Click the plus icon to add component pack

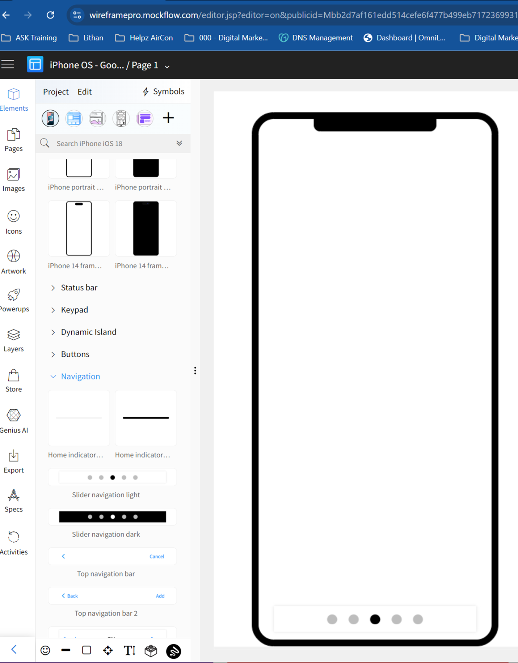(x=168, y=118)
